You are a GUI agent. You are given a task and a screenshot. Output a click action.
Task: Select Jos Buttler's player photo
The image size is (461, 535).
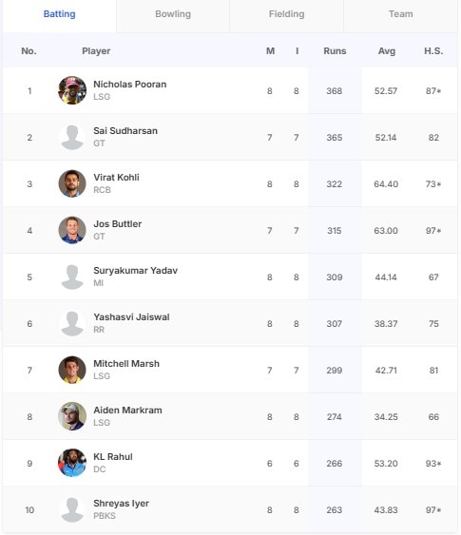click(72, 230)
